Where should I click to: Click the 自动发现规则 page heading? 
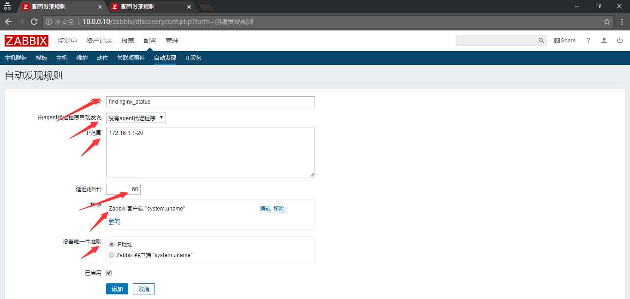point(34,76)
